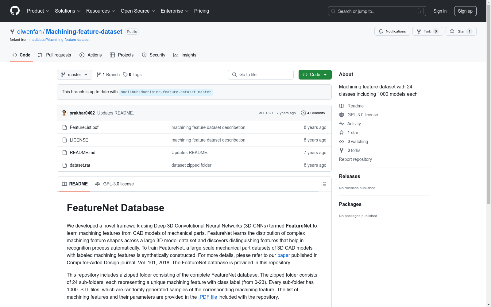Viewport: 491px width, 307px height.
Task: Open the Packages heading link
Action: [x=350, y=204]
